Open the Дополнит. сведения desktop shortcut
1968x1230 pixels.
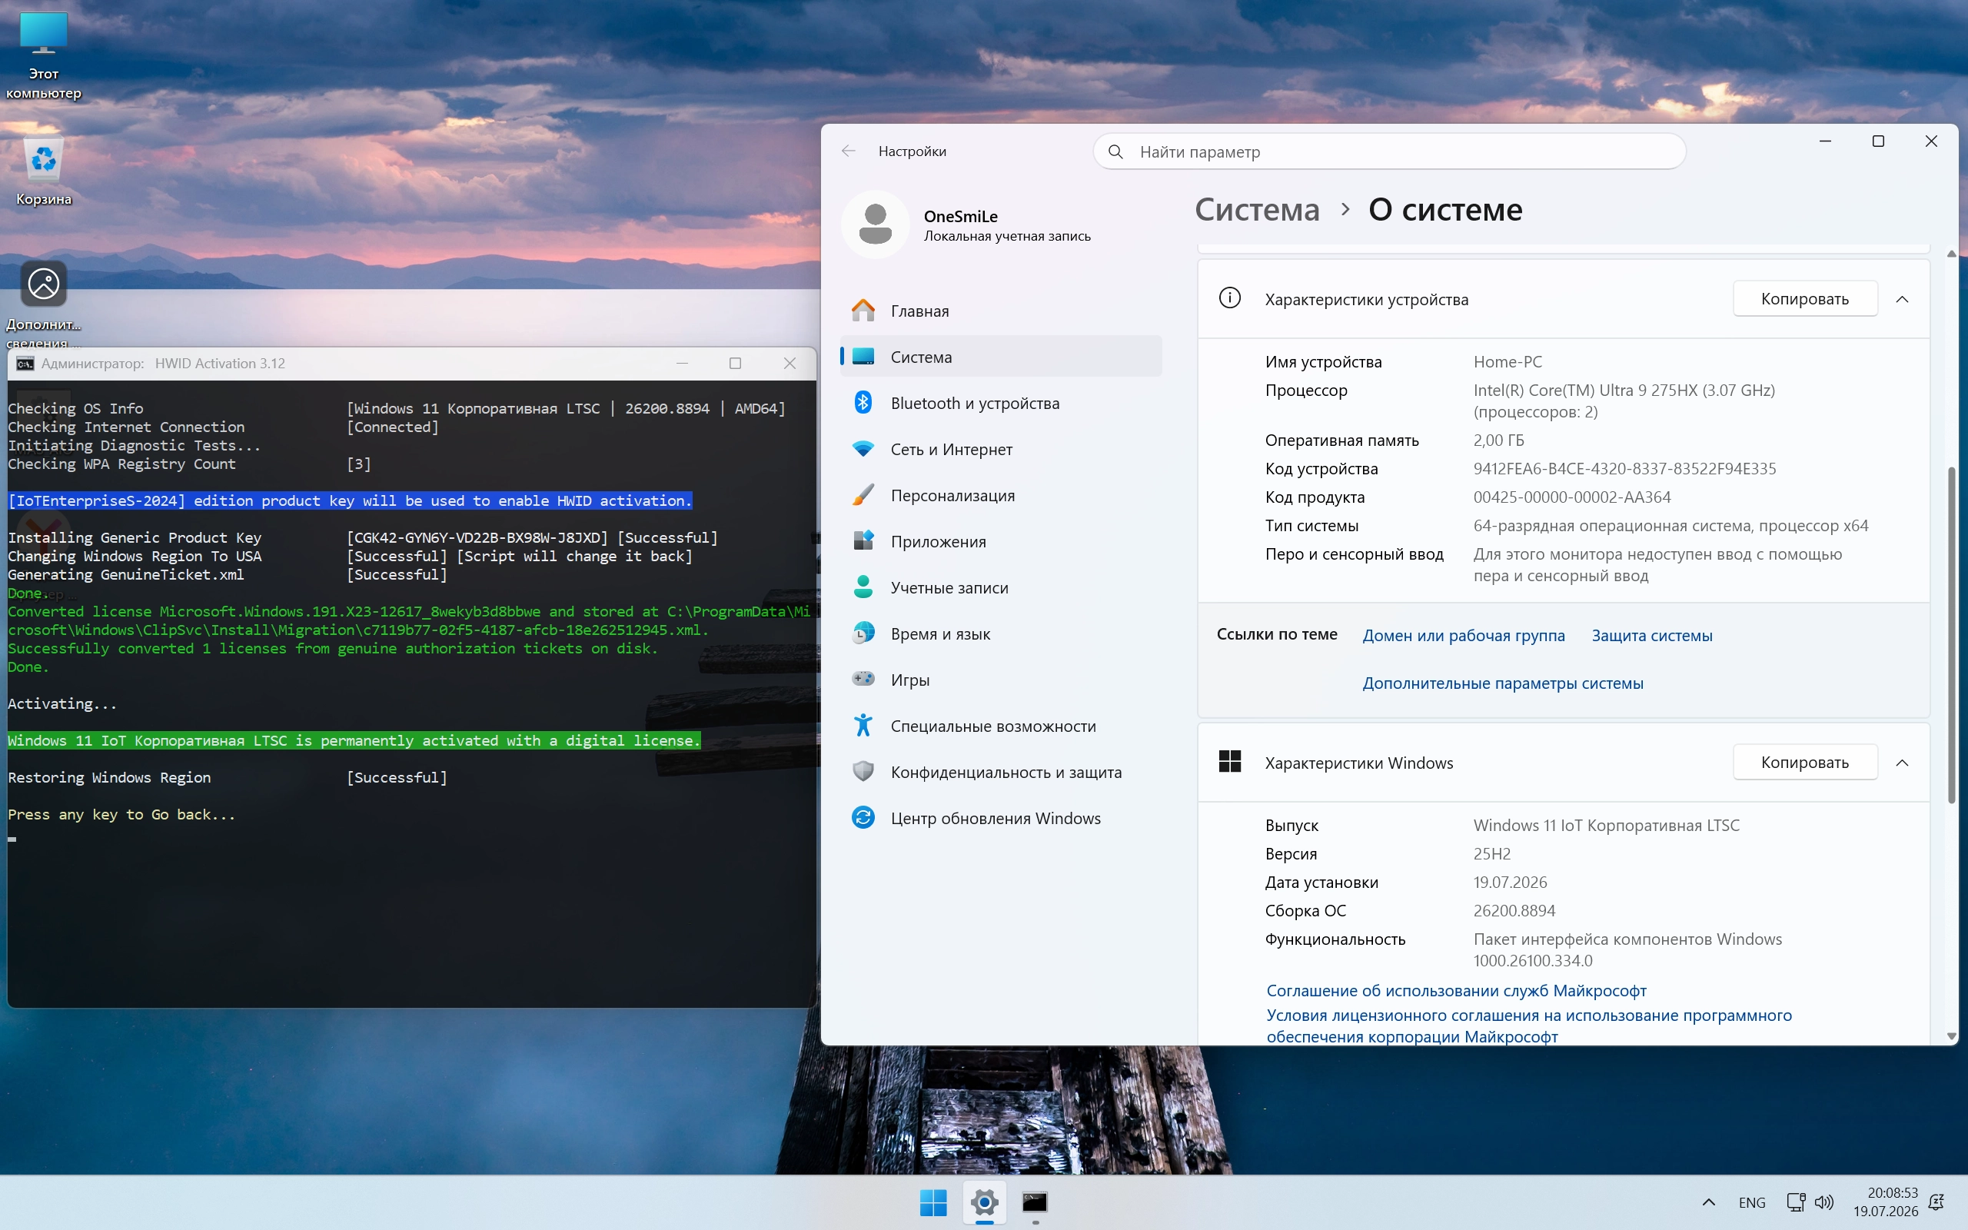44,304
